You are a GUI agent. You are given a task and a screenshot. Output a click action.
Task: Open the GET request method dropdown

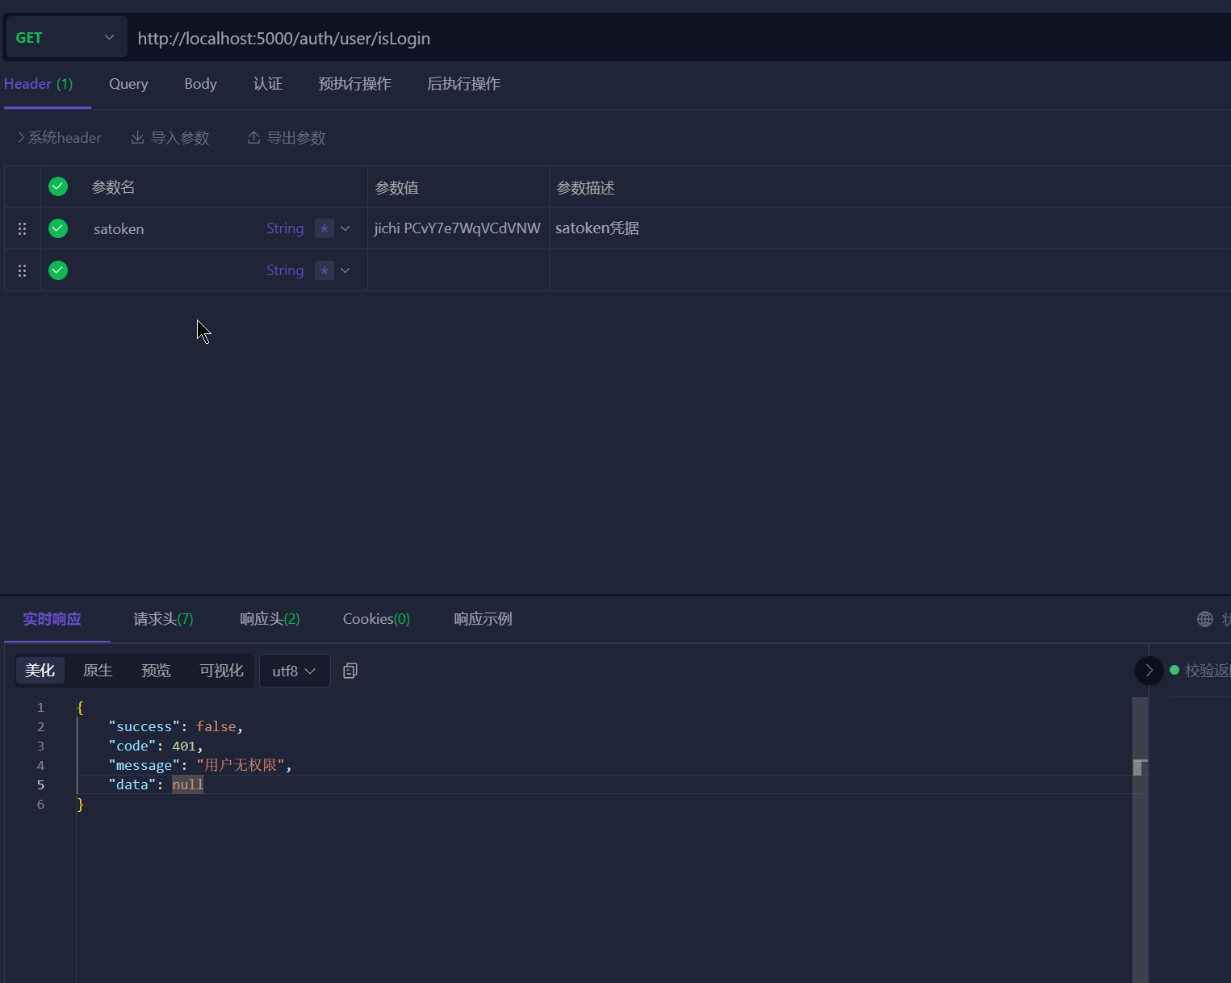point(66,37)
